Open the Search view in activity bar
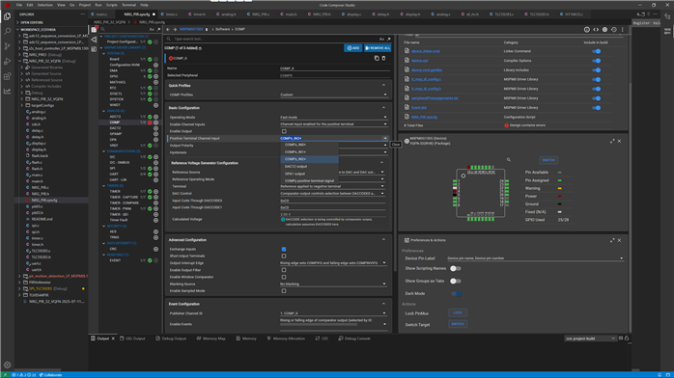This screenshot has height=378, width=674. tap(8, 31)
